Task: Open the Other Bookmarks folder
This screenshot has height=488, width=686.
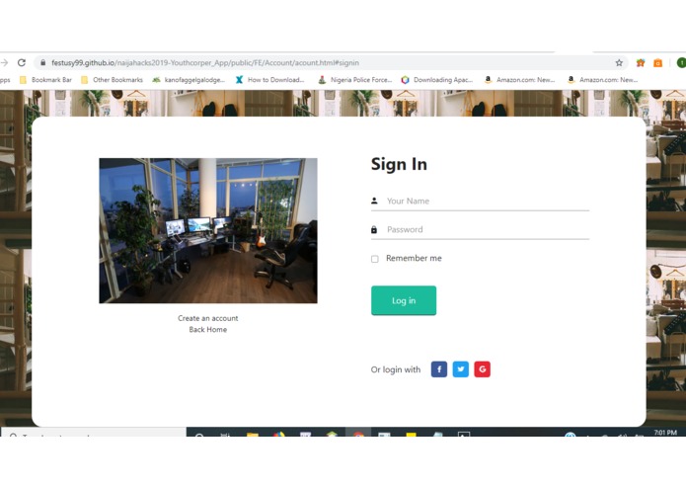Action: click(112, 80)
